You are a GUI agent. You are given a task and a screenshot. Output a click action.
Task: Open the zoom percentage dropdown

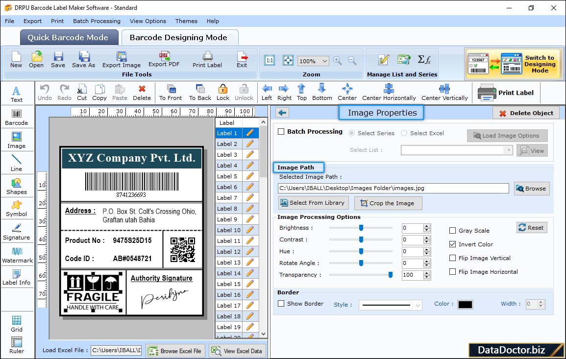[x=324, y=61]
